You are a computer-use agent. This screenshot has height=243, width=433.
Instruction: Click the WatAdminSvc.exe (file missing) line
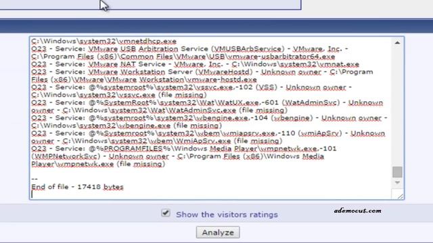point(160,111)
